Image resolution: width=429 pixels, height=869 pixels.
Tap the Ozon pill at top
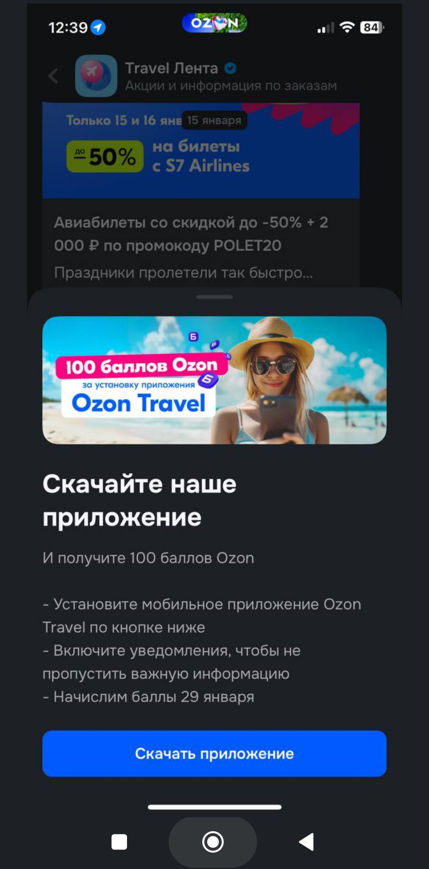click(x=214, y=23)
